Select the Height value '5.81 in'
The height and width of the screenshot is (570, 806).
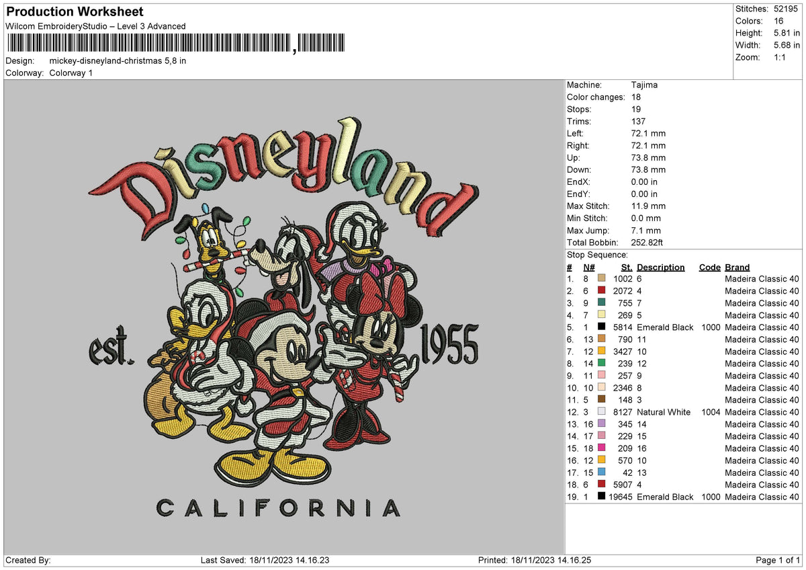786,33
